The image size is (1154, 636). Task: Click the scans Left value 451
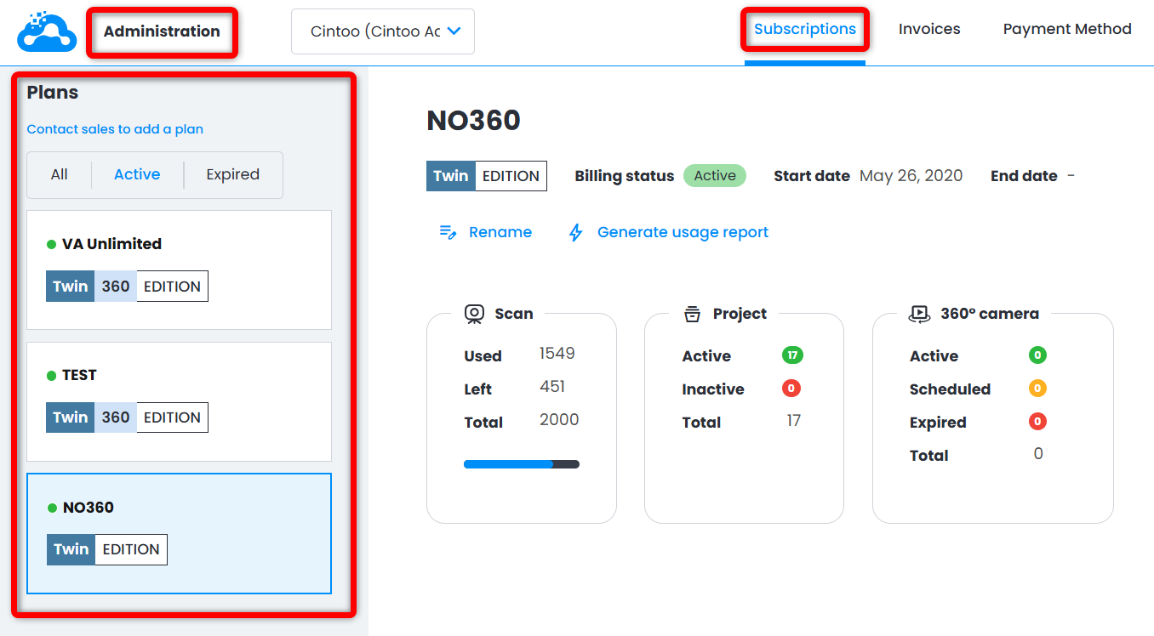pyautogui.click(x=552, y=387)
